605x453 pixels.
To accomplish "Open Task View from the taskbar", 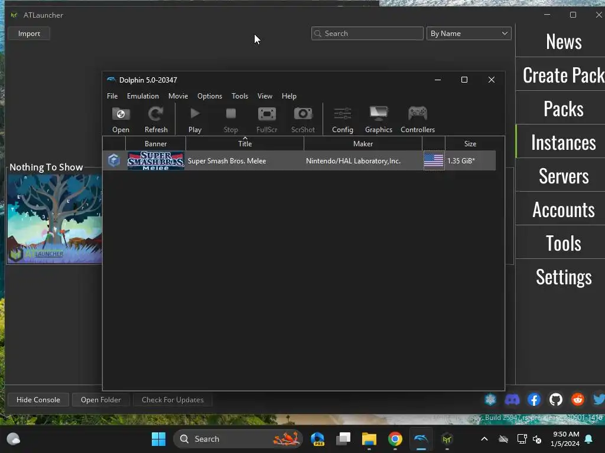I will point(343,439).
